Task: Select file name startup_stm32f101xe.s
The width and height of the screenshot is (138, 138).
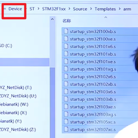Action: click(93, 62)
